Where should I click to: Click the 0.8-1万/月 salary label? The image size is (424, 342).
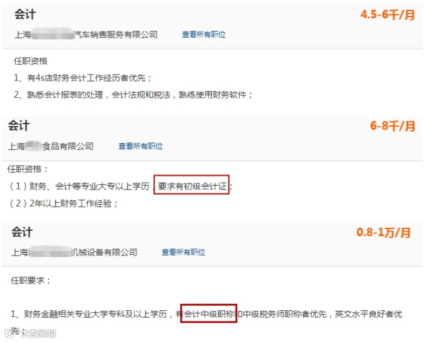384,232
